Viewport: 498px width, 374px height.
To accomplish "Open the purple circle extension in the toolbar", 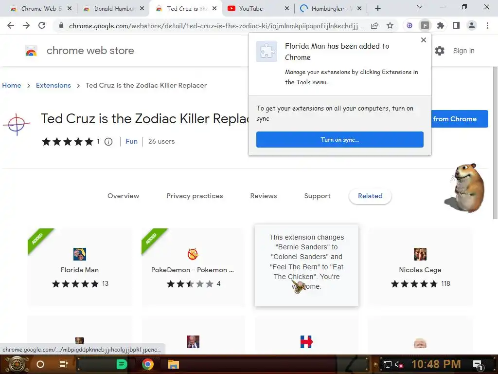I will 409,25.
